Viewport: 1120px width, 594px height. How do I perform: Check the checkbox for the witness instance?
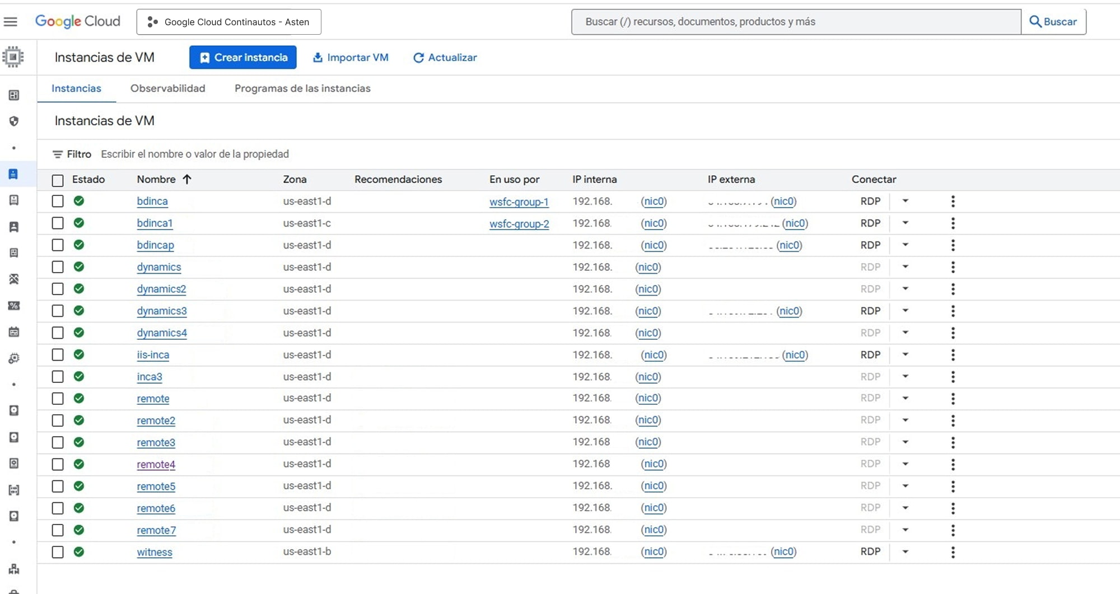click(x=58, y=552)
